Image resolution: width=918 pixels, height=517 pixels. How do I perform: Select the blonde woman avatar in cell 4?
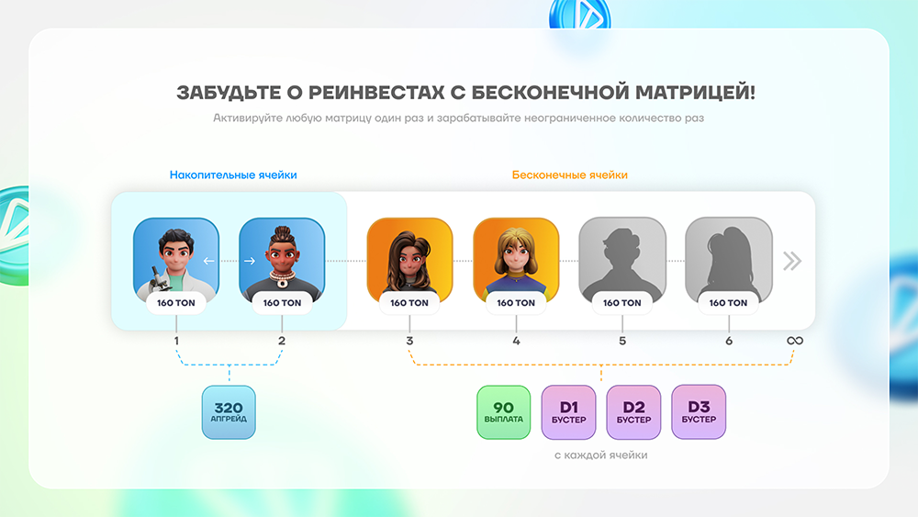(516, 259)
